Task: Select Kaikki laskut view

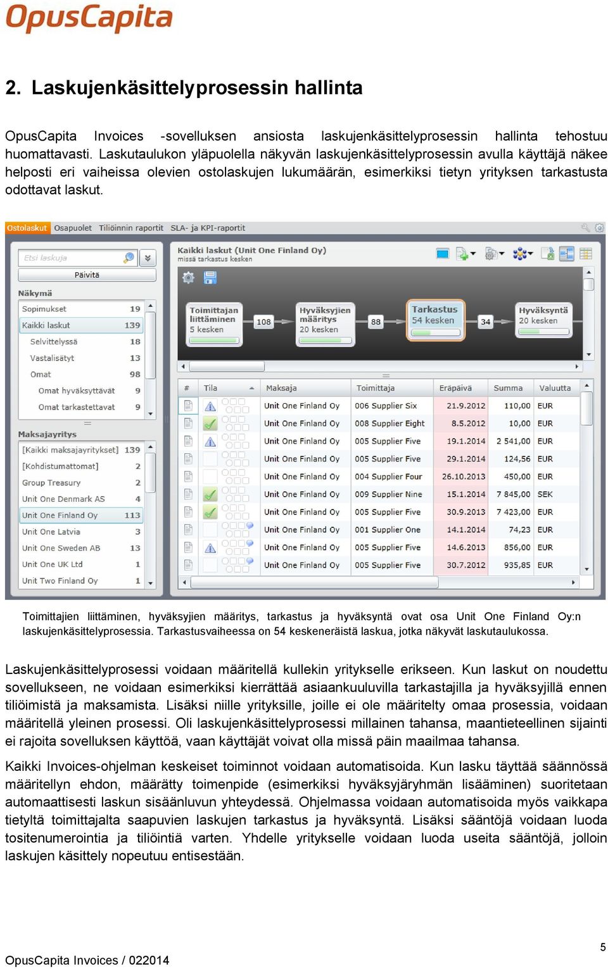Action: point(82,325)
